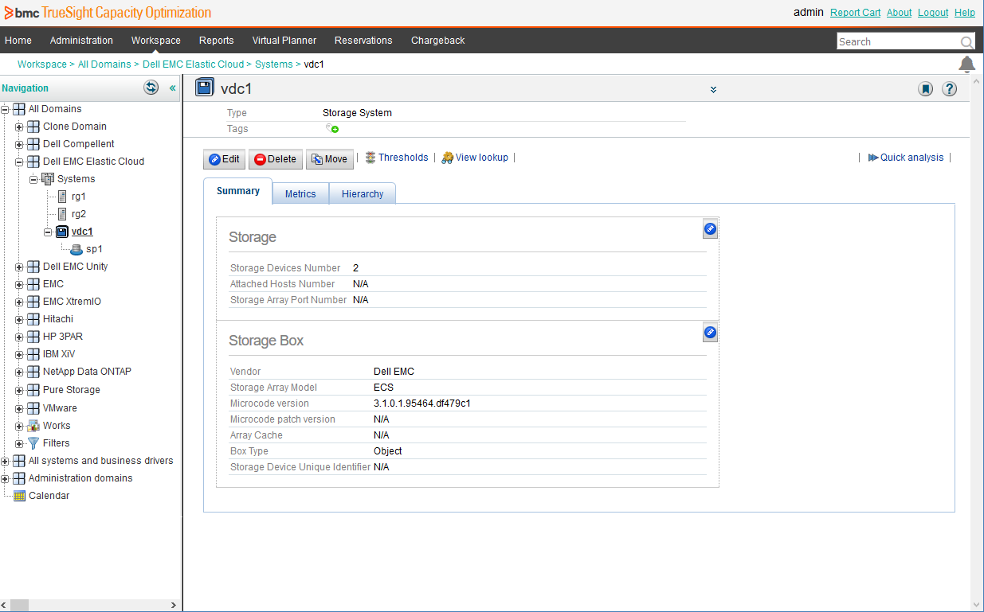Click the Systems folder icon
Image resolution: width=984 pixels, height=612 pixels.
click(48, 179)
